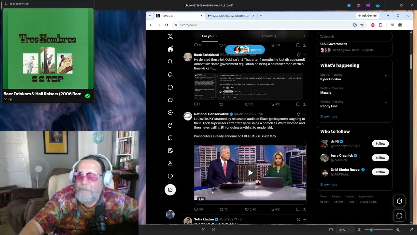Click the X Search field

354,37
